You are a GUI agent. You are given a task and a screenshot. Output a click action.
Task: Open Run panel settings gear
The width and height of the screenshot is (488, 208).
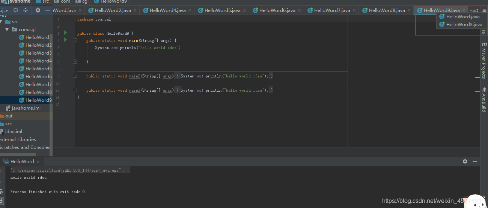[465, 161]
